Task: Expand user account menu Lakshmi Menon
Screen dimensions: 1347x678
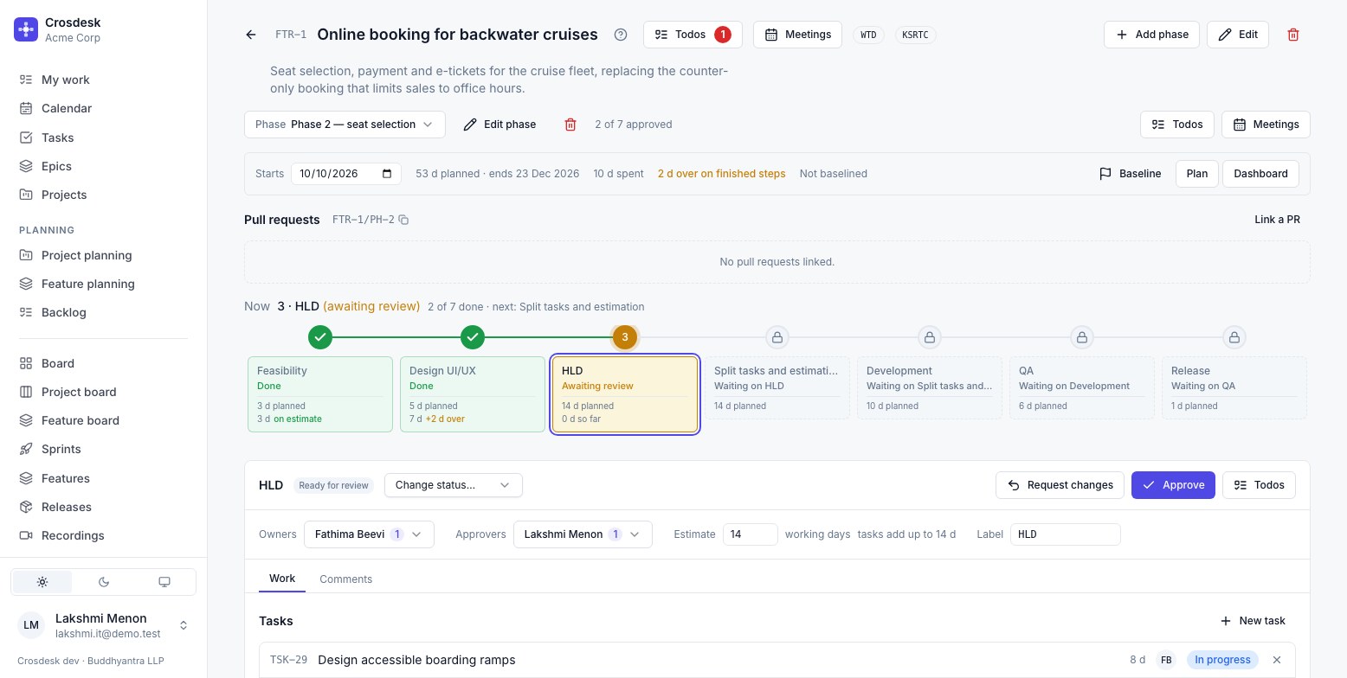Action: [x=104, y=625]
